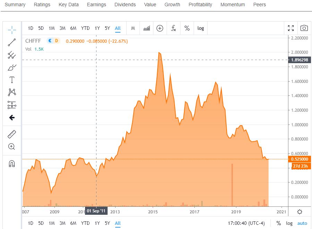Viewport: 312px width, 229px height.
Task: Open the M interval dropdown
Action: [133, 28]
